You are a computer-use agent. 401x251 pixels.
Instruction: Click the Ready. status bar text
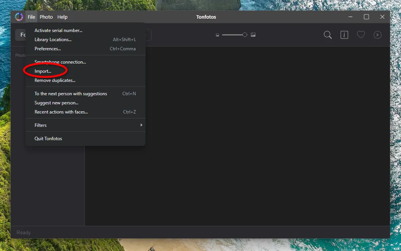point(24,233)
